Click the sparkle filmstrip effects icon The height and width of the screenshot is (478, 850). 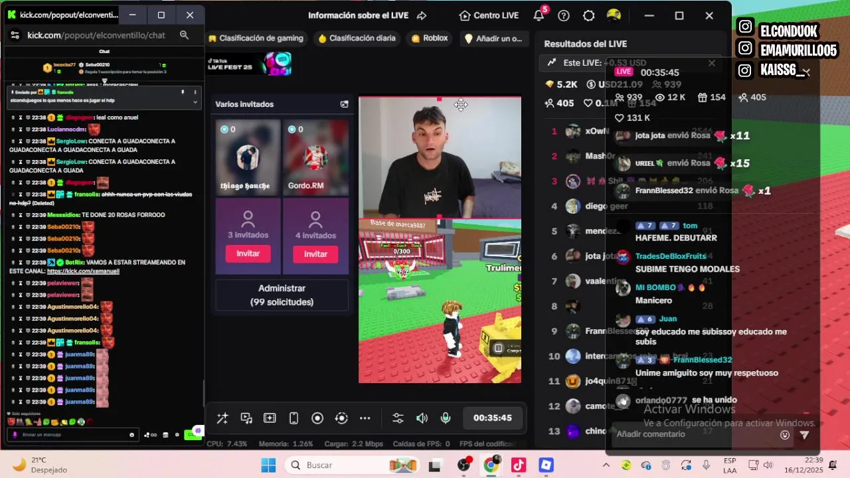point(270,418)
